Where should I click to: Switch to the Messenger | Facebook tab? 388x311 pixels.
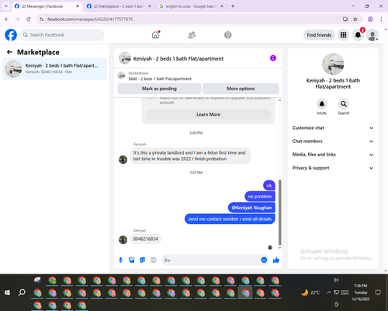pyautogui.click(x=47, y=6)
